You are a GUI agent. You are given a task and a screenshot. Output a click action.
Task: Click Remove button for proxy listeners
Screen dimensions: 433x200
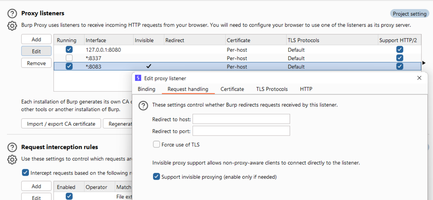click(x=36, y=63)
